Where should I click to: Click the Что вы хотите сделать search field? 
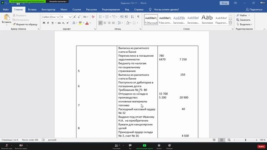tap(166, 10)
